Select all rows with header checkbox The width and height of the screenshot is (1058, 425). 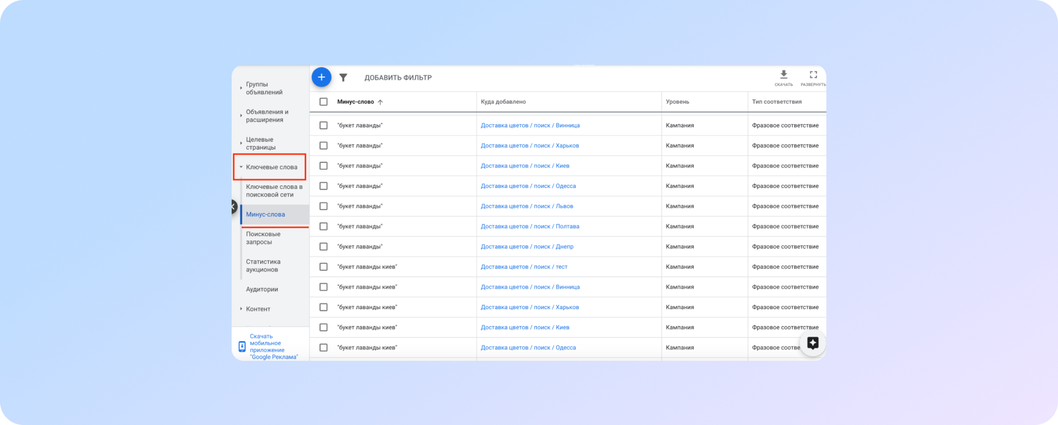coord(323,102)
